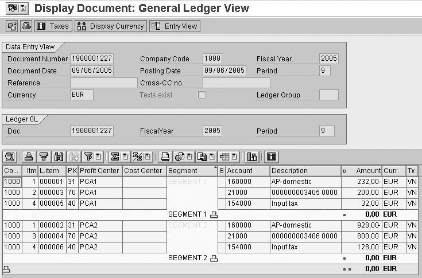Click the Document Header hat icon
The height and width of the screenshot is (278, 422).
tap(26, 26)
